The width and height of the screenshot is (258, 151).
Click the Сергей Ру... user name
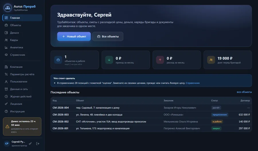click(x=18, y=142)
